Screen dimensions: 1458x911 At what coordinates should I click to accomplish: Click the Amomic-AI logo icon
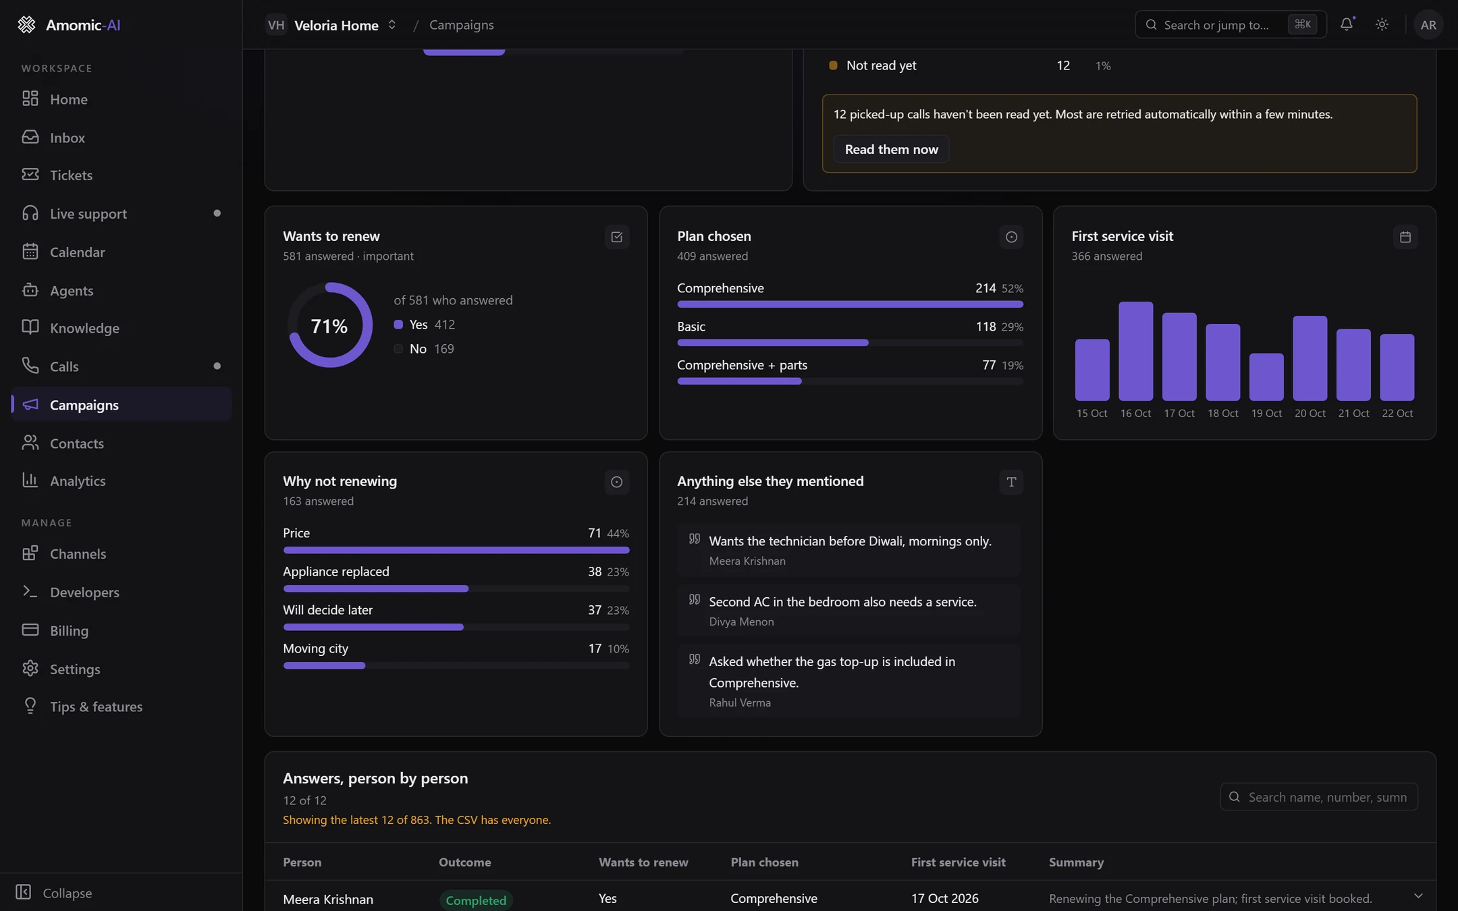(x=26, y=24)
